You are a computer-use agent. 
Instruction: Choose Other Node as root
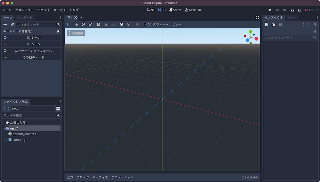point(32,57)
